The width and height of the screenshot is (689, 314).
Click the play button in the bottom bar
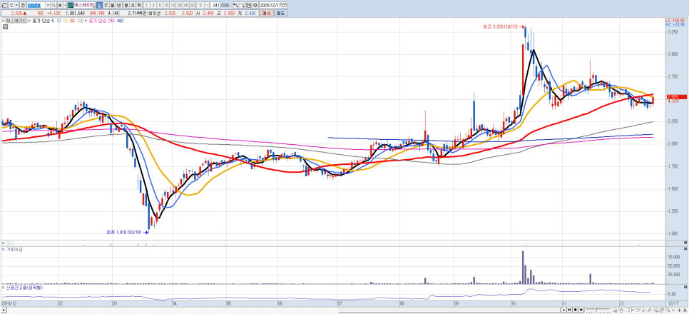click(564, 310)
